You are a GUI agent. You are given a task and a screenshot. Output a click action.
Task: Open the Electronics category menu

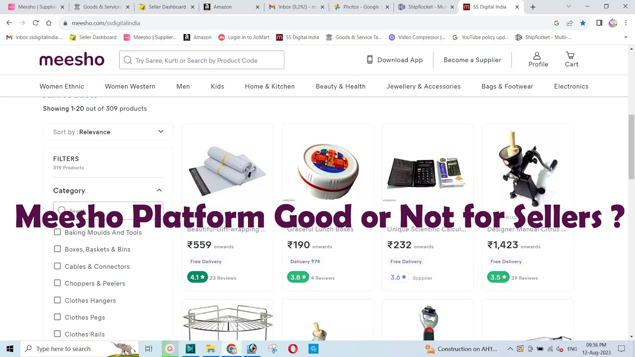click(571, 86)
